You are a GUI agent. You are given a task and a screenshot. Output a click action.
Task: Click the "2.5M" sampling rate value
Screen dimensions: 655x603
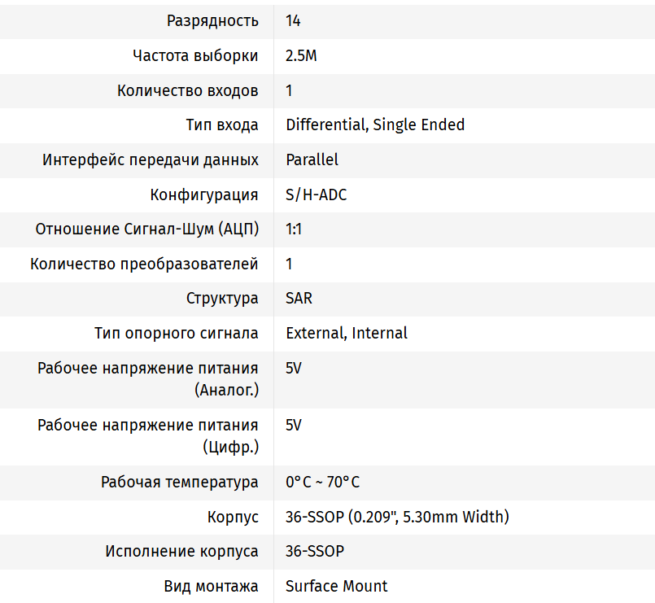[301, 56]
